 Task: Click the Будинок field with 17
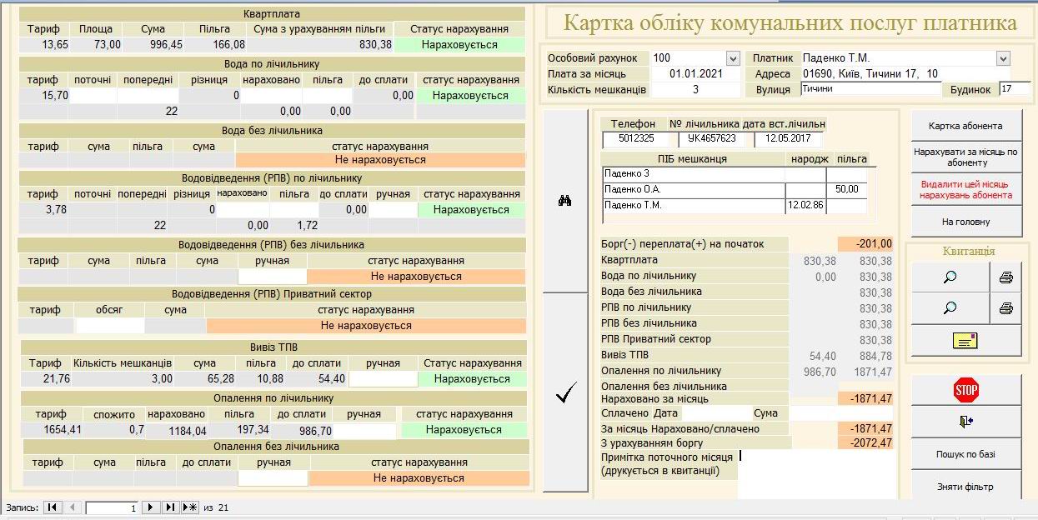1015,89
